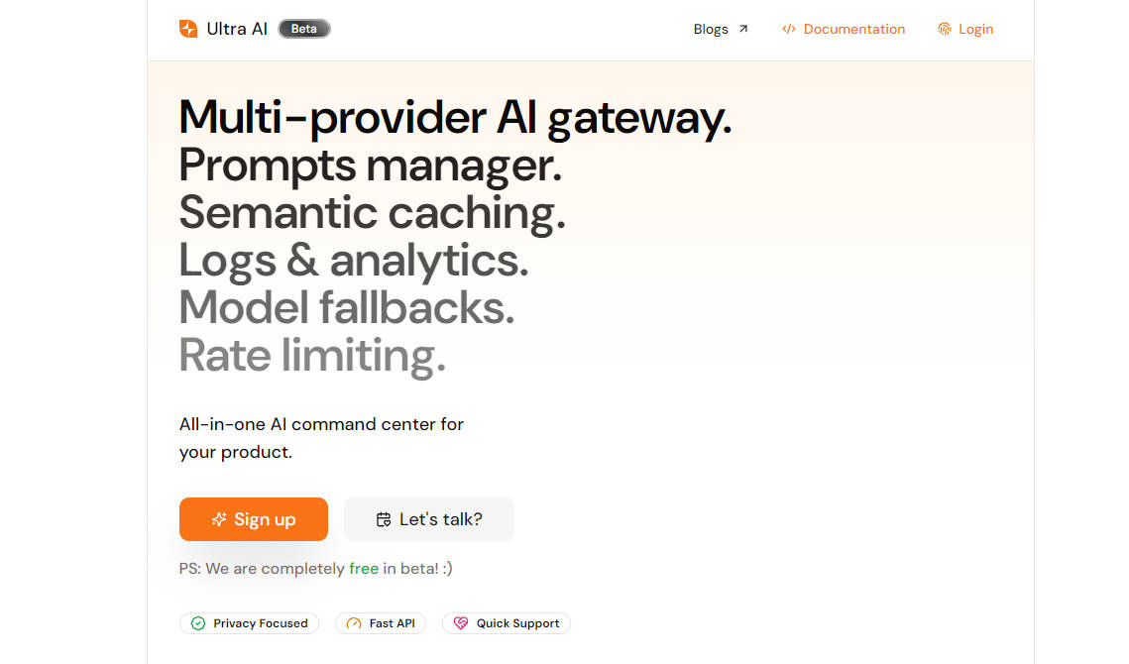The image size is (1129, 664).
Task: Click the calendar icon in Let's talk
Action: click(x=384, y=519)
